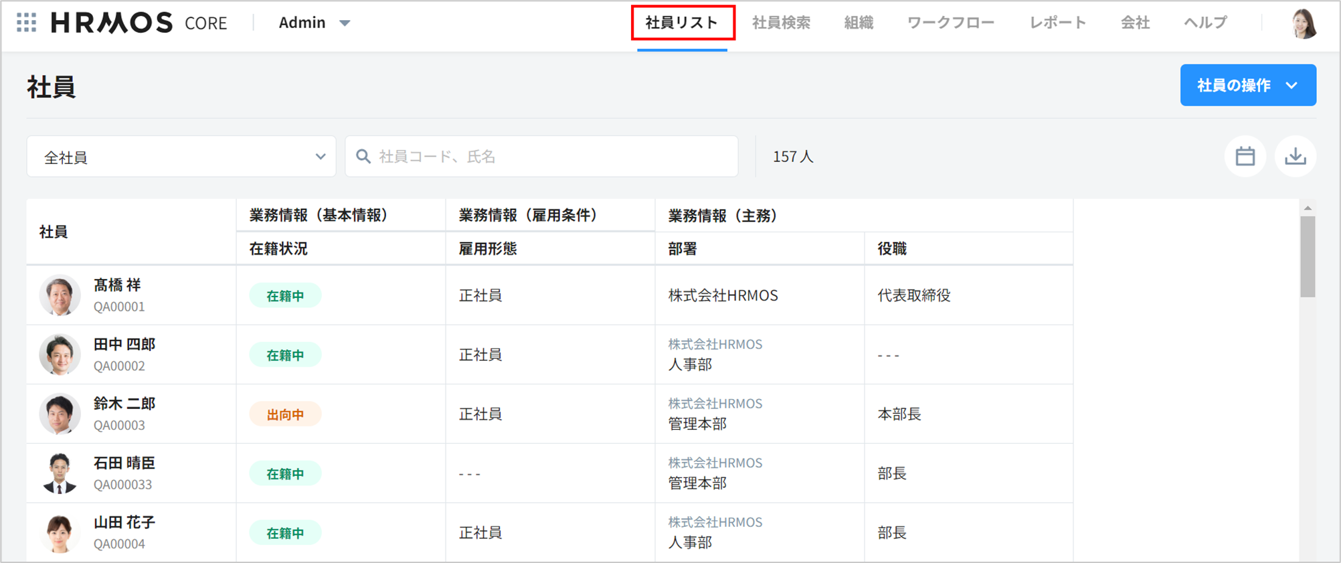Expand the Admin role dropdown
This screenshot has height=563, width=1341.
pyautogui.click(x=314, y=23)
